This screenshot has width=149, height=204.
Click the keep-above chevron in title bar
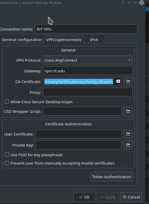coord(135,3)
